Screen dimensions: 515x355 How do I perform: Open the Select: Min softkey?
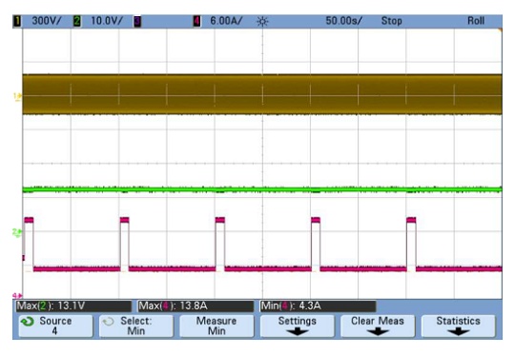point(136,325)
